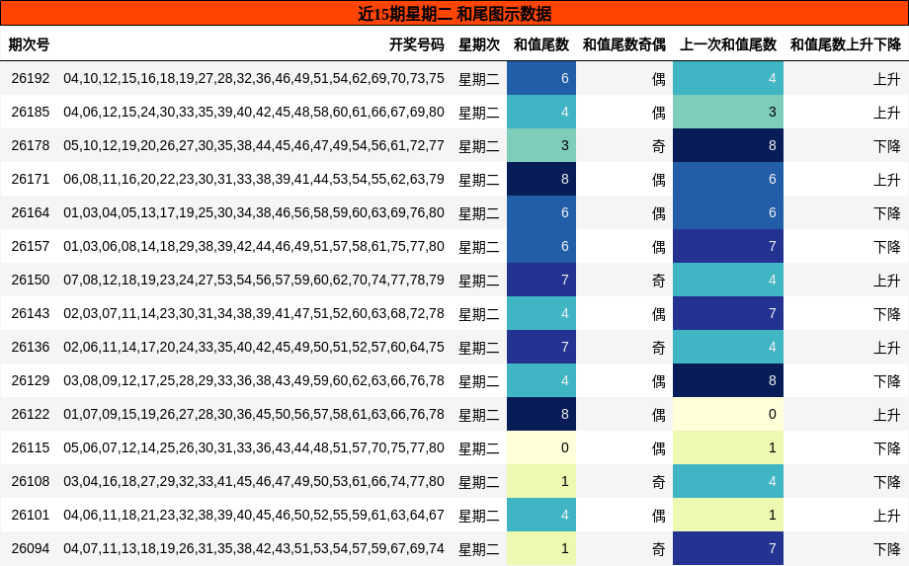Click the 上升 trend cell in row 26192
Image resolution: width=909 pixels, height=566 pixels.
click(887, 79)
